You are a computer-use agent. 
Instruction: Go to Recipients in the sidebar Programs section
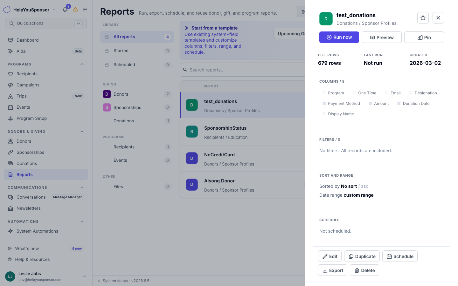46,74
